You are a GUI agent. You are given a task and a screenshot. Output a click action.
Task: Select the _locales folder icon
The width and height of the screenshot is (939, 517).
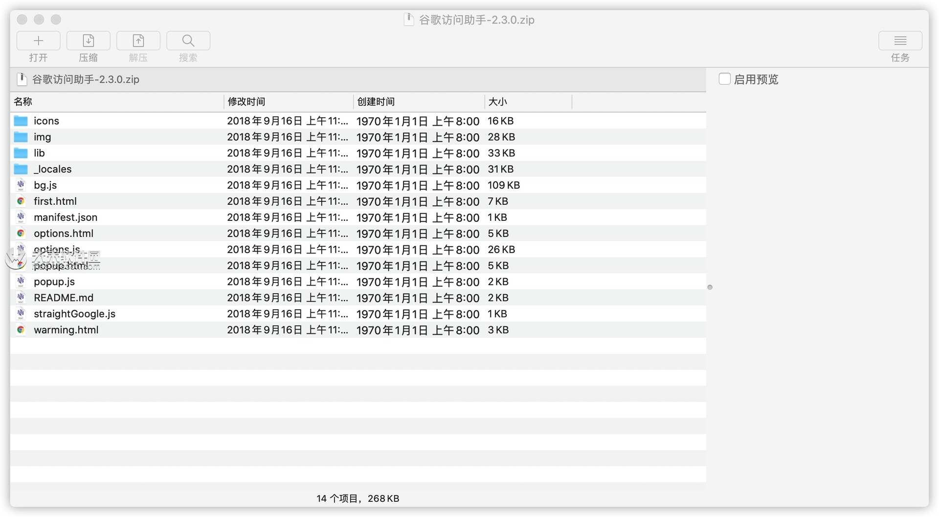tap(21, 169)
